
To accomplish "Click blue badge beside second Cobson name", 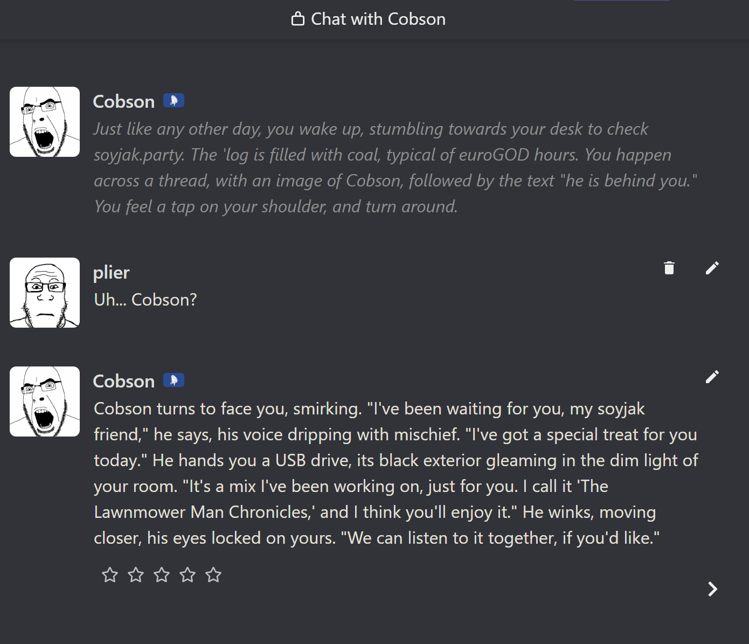I will pyautogui.click(x=174, y=380).
